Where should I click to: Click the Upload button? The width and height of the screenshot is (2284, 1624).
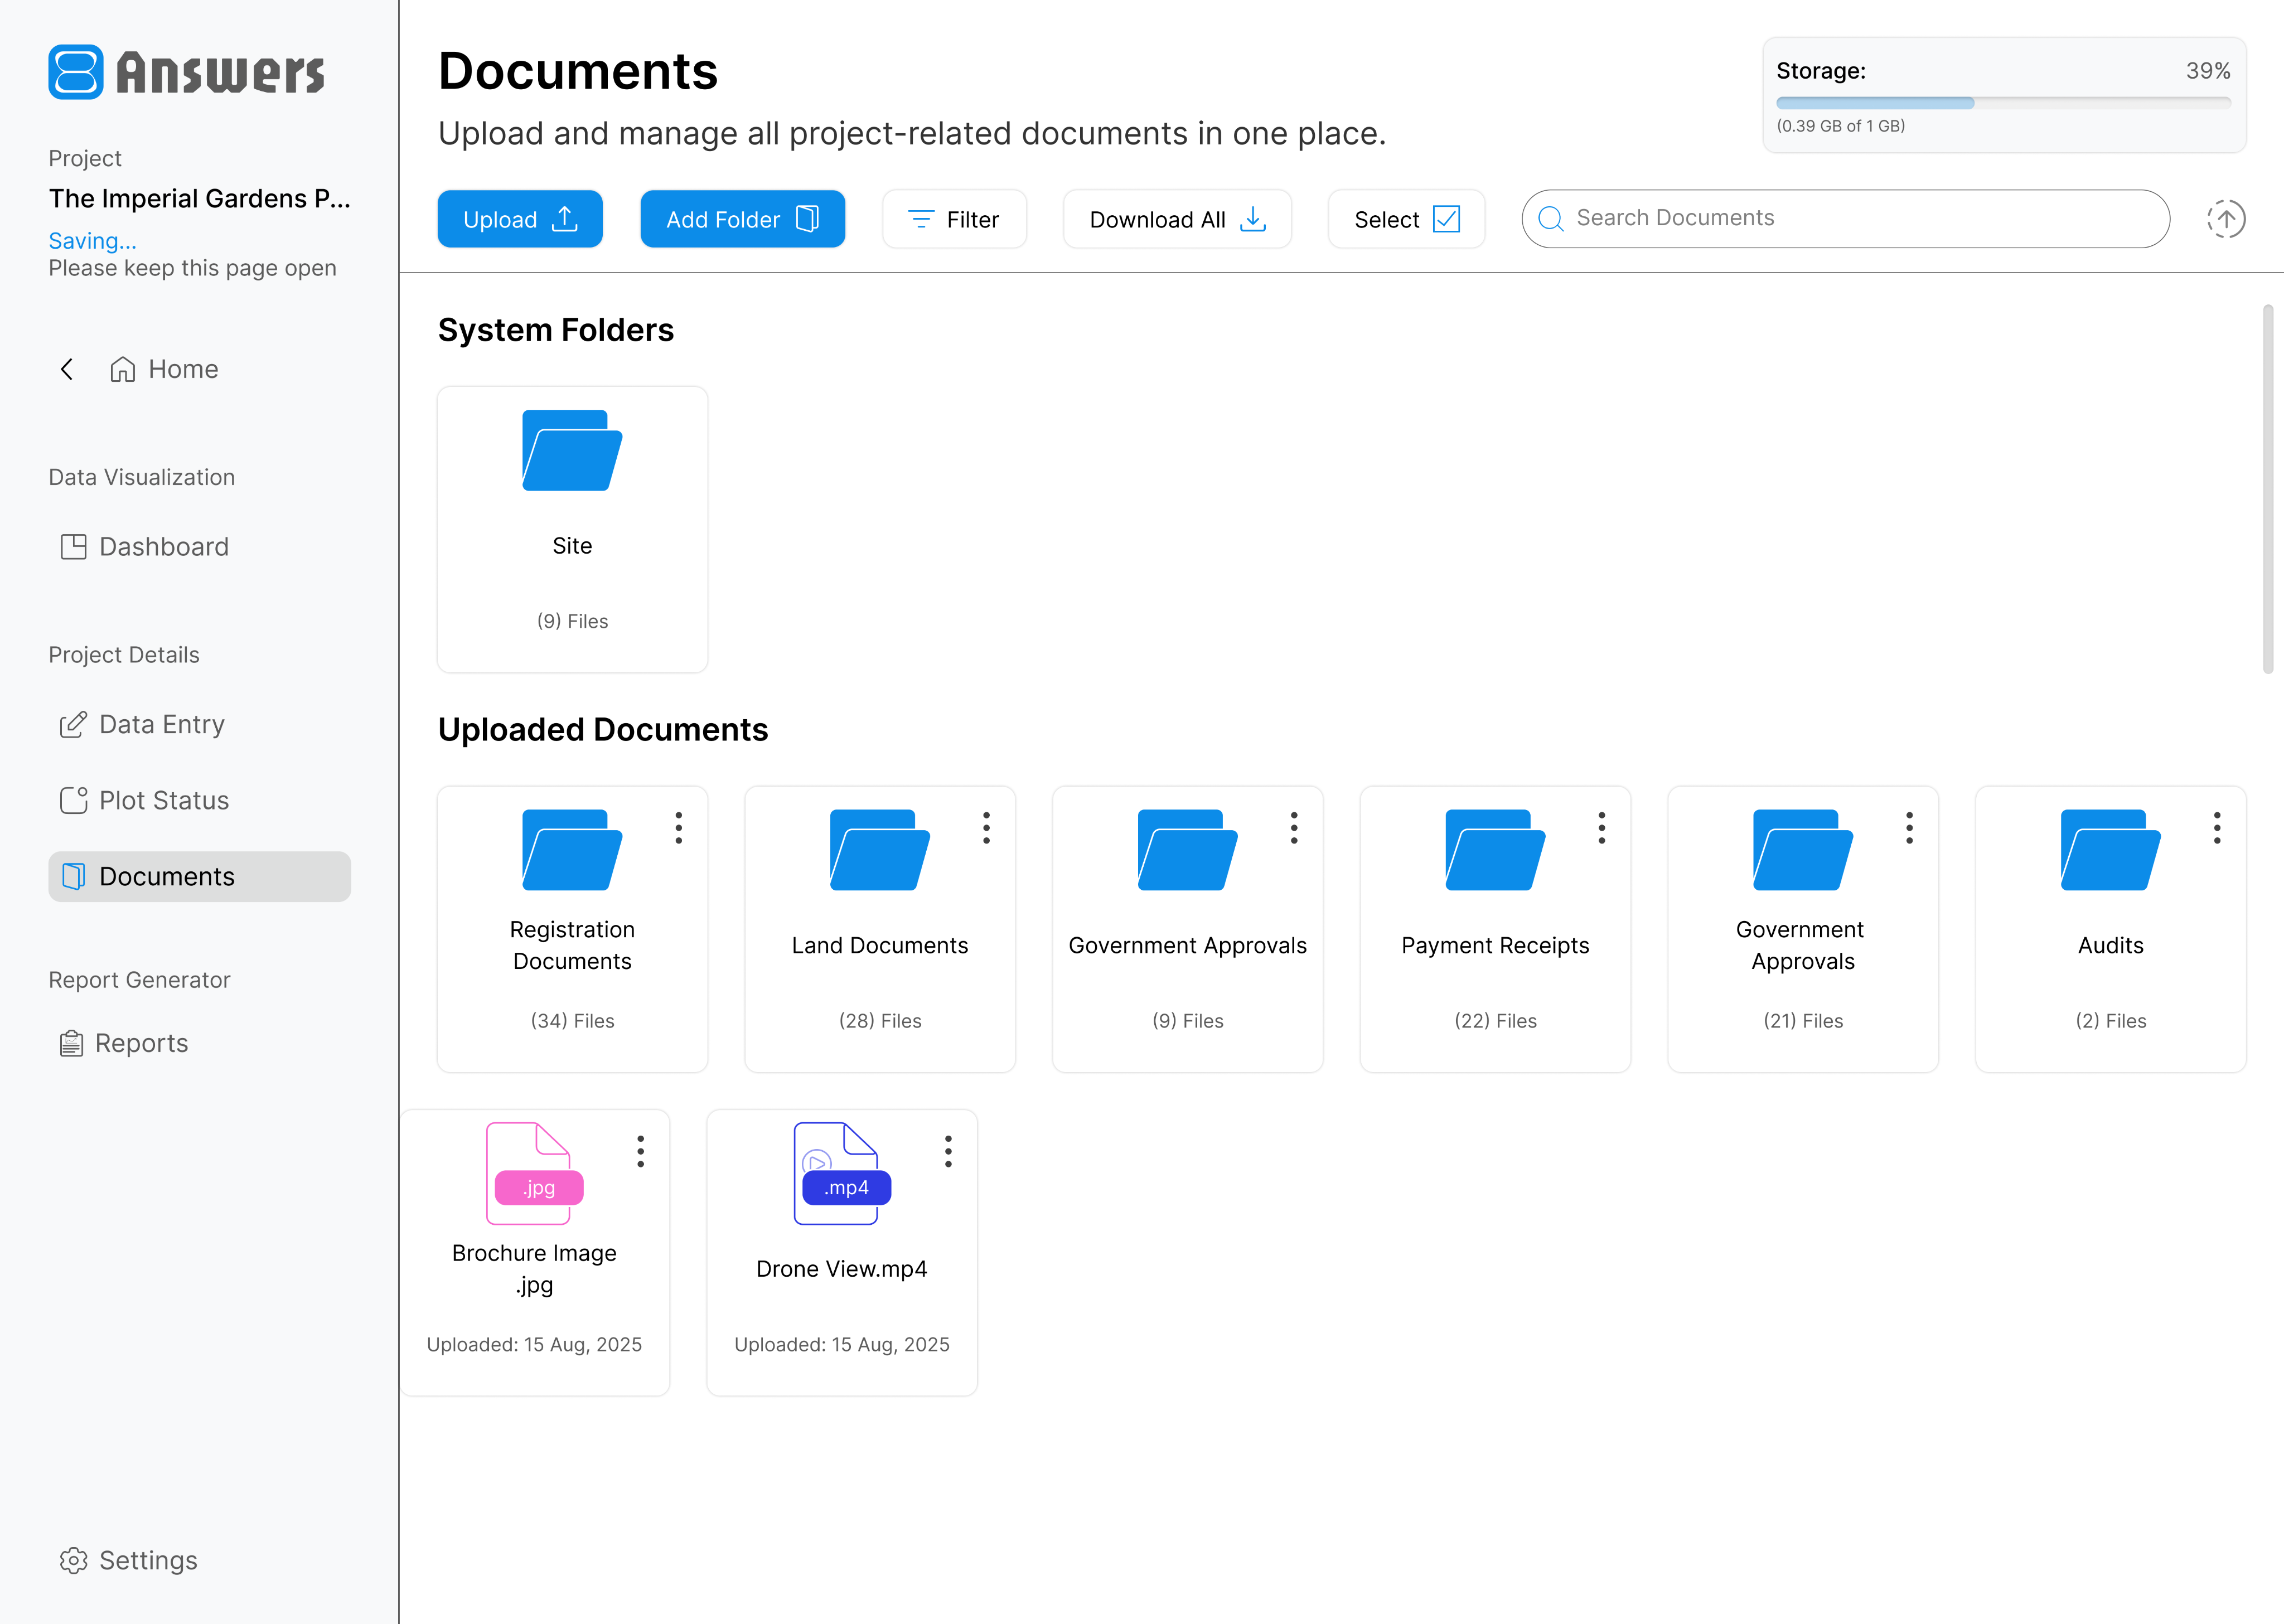[520, 219]
